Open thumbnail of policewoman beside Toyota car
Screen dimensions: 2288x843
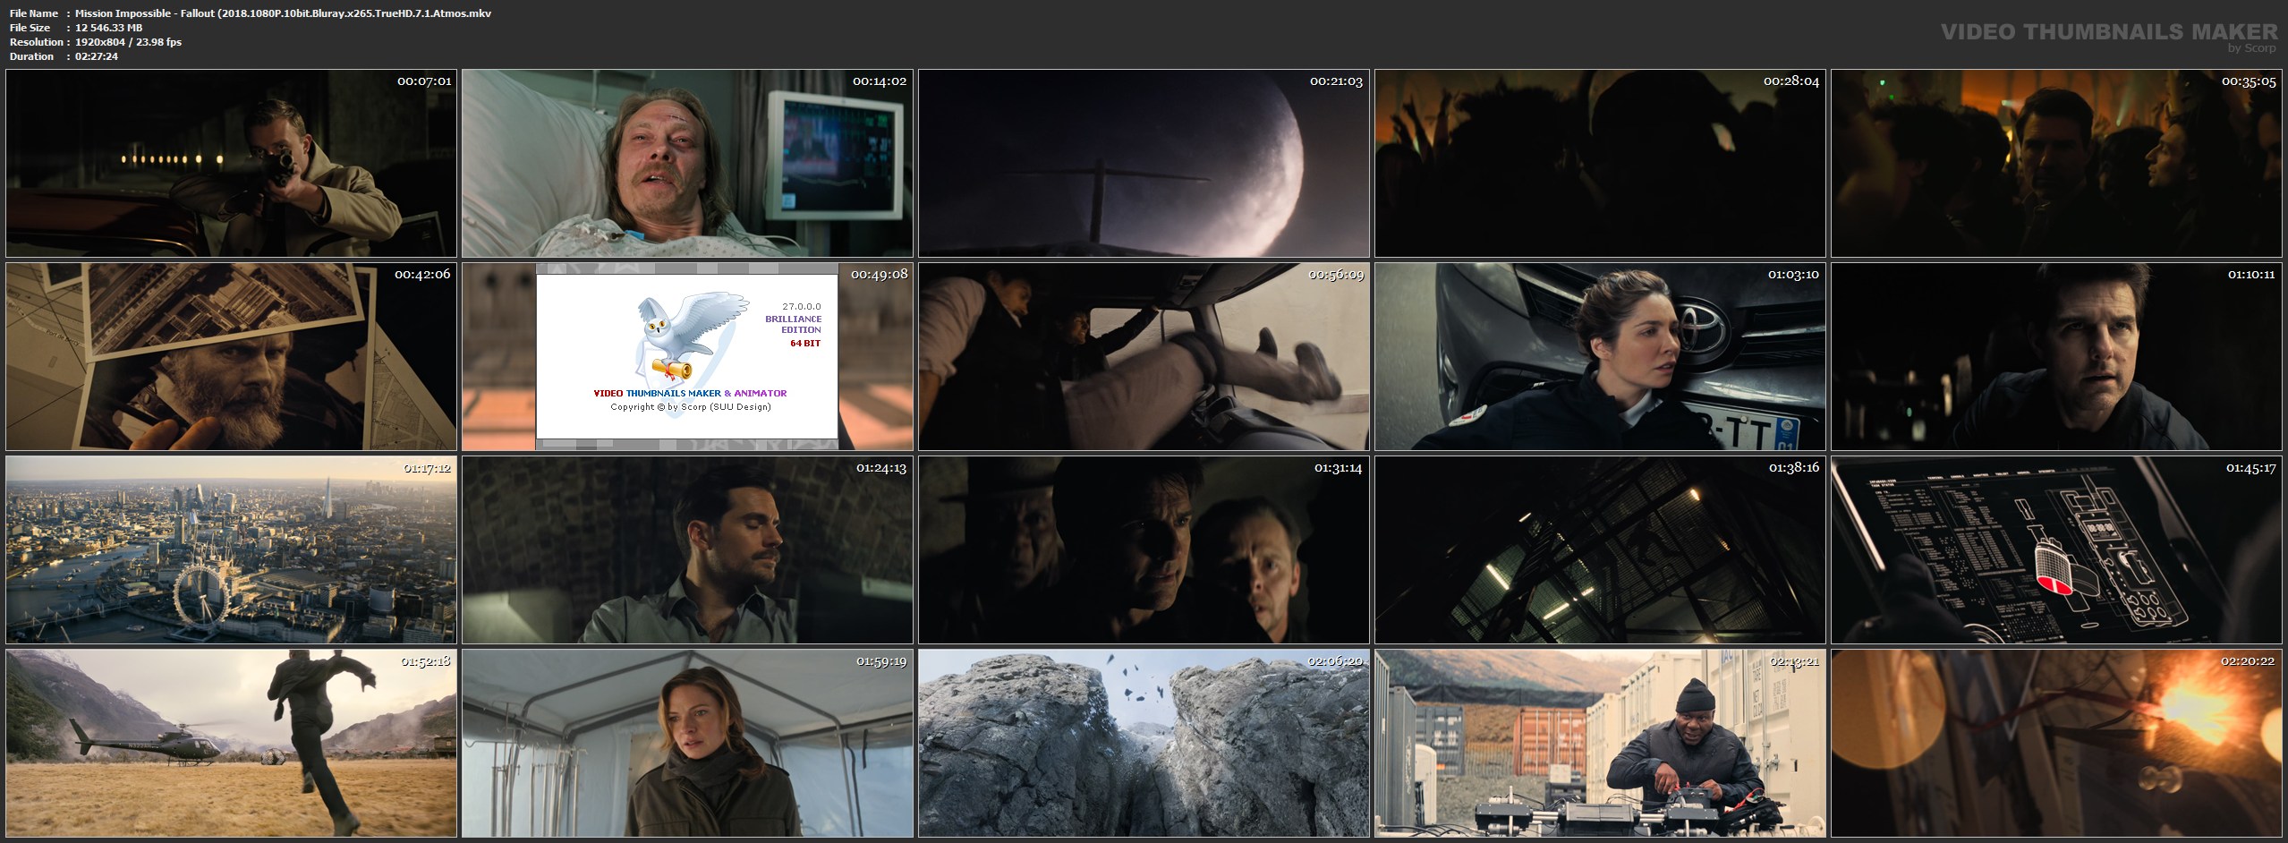pyautogui.click(x=1600, y=357)
